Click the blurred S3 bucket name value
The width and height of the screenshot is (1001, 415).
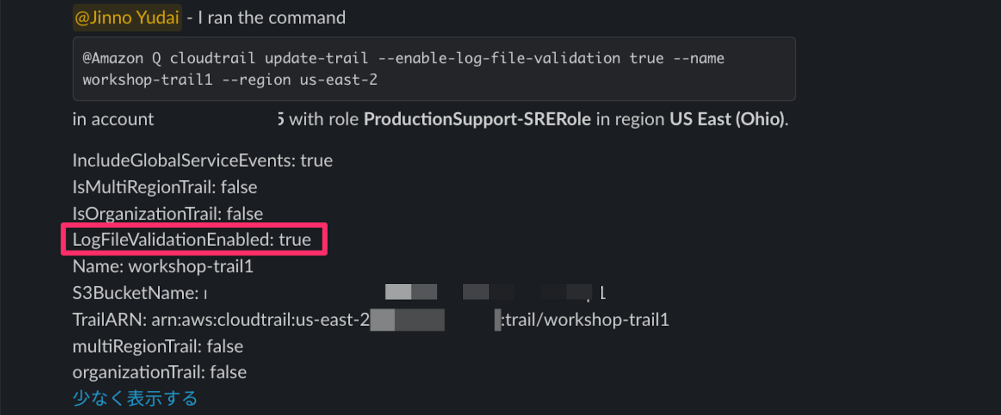[x=405, y=293]
